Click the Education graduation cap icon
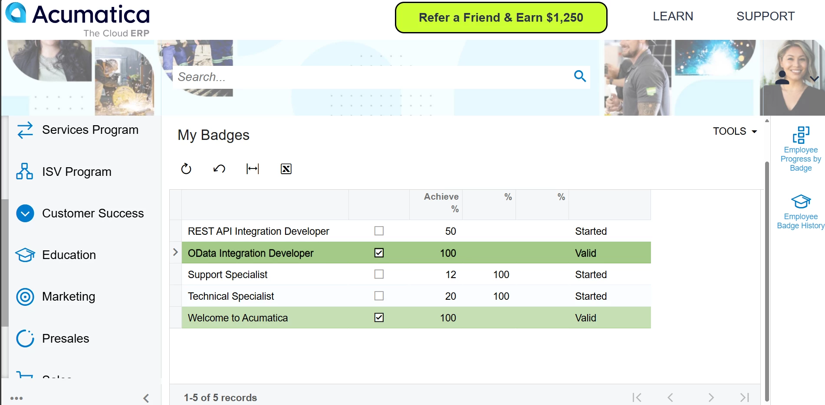The image size is (825, 405). (25, 255)
